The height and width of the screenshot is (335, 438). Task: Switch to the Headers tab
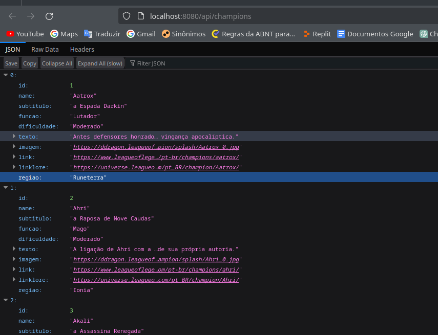pos(82,49)
